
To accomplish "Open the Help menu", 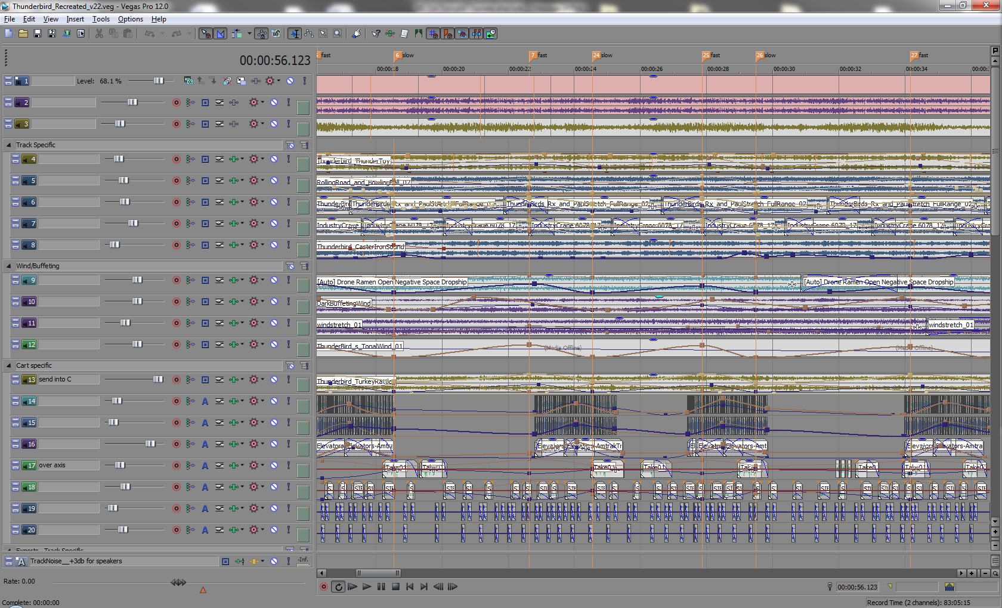I will 159,19.
